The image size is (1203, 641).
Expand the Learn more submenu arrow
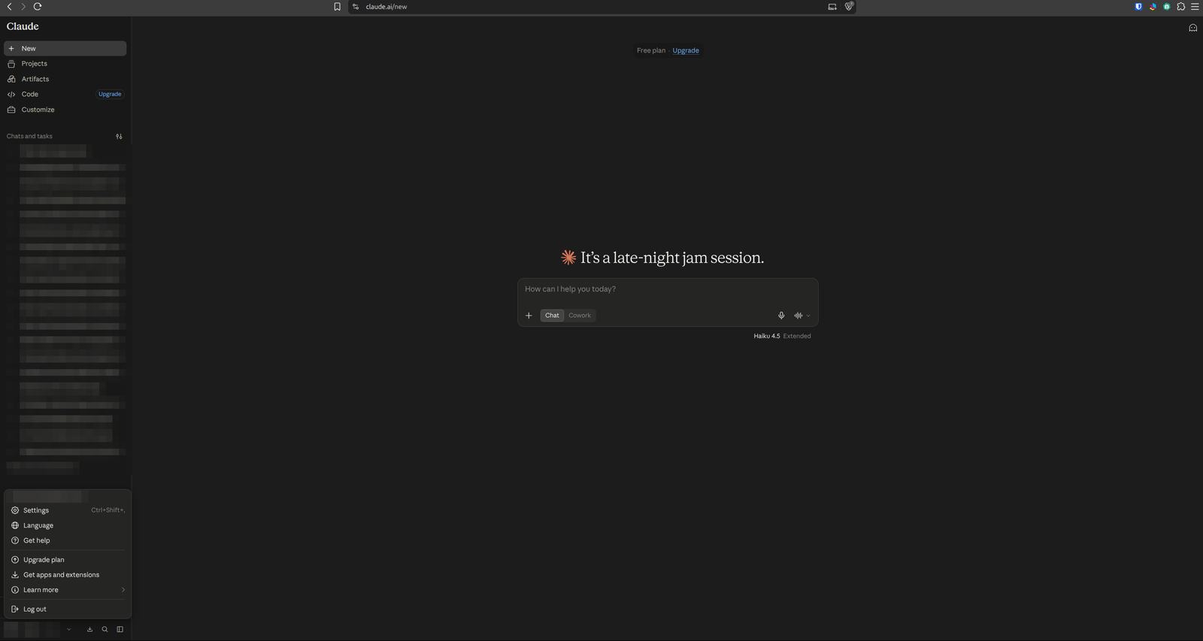(x=123, y=590)
